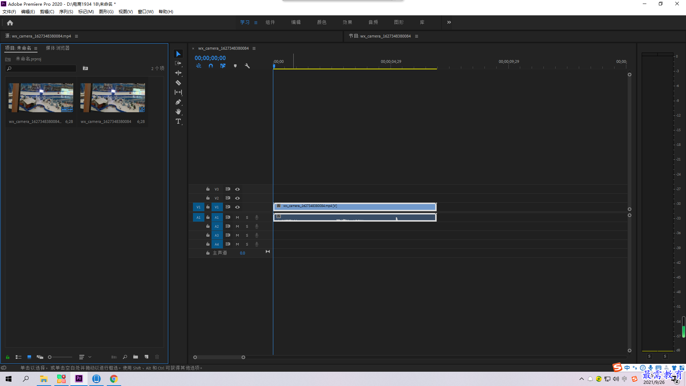
Task: Click the Home icon
Action: click(10, 23)
